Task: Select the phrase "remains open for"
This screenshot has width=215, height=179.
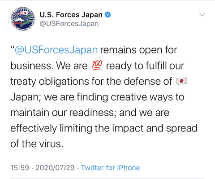Action: 138,50
